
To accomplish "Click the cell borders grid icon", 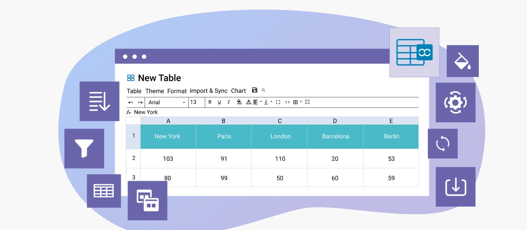I will point(296,102).
